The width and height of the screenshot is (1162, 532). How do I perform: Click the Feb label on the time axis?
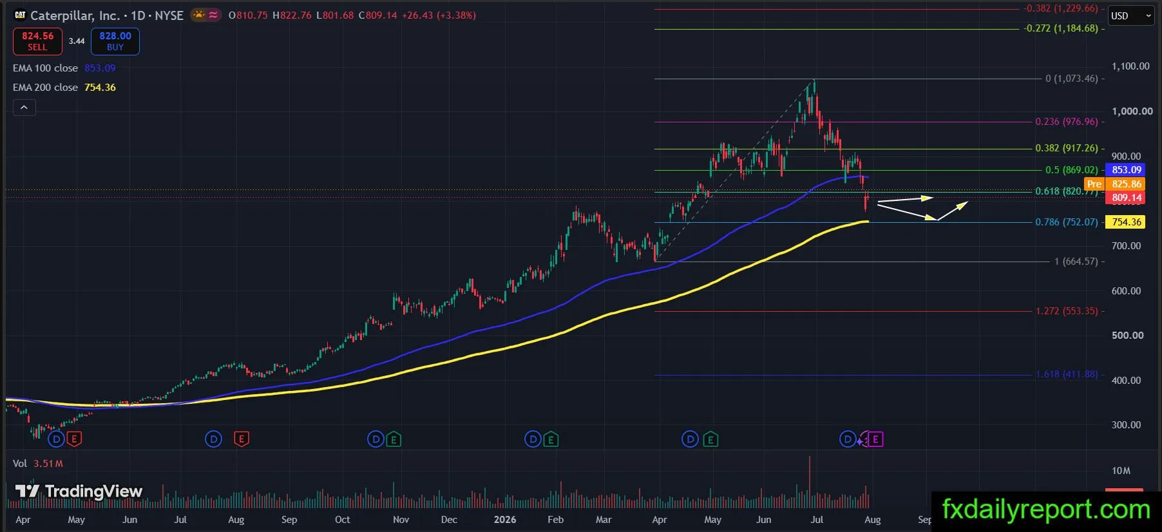(555, 520)
